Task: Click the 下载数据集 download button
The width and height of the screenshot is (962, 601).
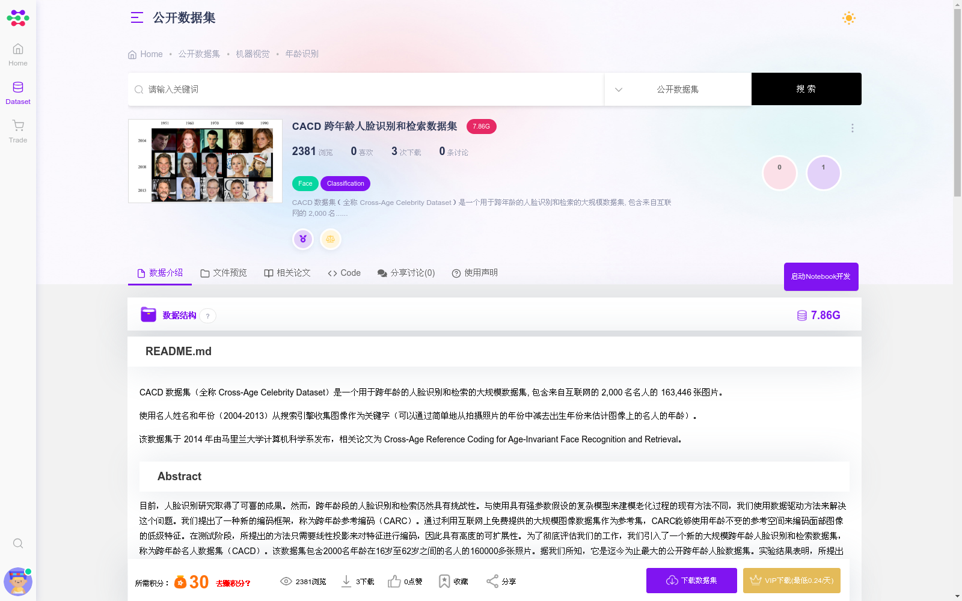Action: [691, 581]
